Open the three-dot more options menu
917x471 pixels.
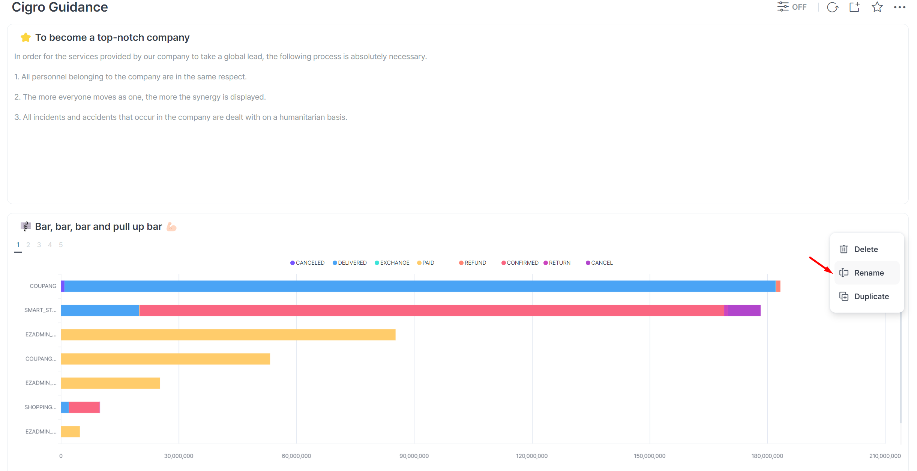(899, 7)
